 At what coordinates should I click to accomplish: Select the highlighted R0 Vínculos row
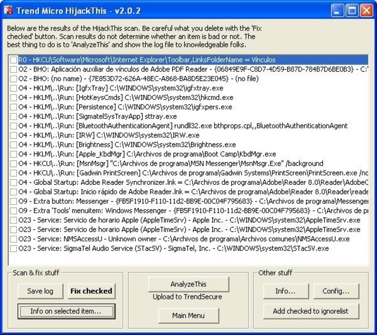click(x=193, y=60)
